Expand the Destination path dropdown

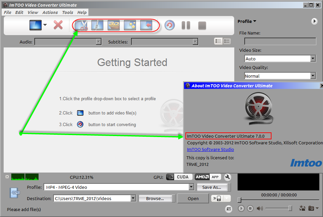click(133, 198)
